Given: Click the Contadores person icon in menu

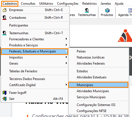Looking at the screenshot, I should tap(4, 18).
